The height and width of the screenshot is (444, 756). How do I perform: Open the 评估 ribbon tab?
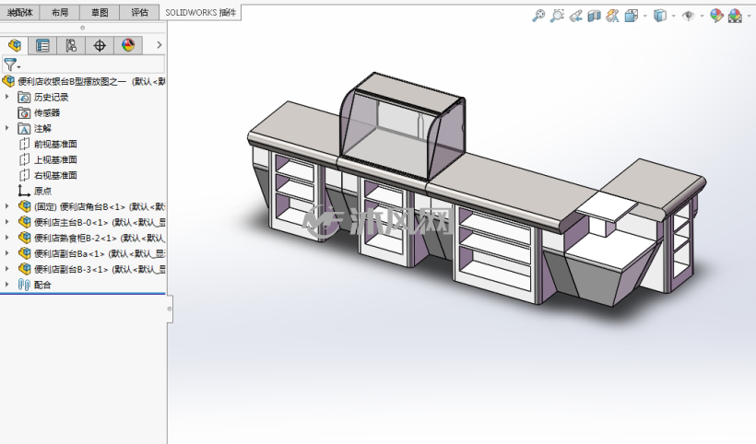(x=140, y=13)
